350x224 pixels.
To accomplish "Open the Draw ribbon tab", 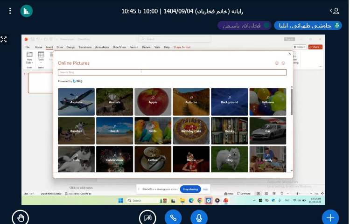I will (60, 47).
